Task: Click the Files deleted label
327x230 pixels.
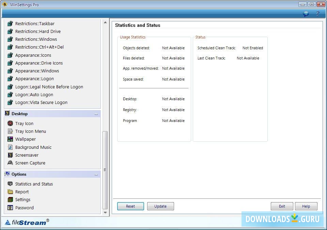Action: pyautogui.click(x=134, y=58)
